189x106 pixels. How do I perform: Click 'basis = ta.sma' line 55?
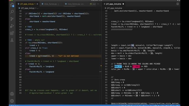(x=133, y=51)
